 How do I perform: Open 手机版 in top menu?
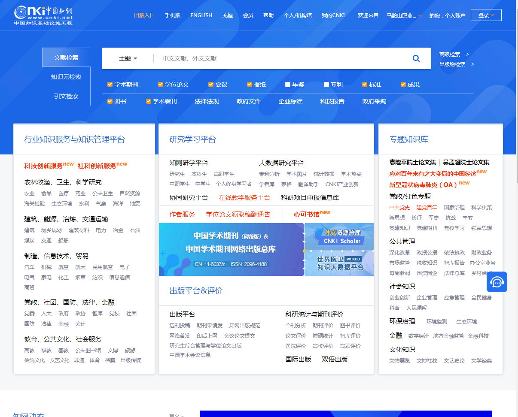pyautogui.click(x=173, y=15)
